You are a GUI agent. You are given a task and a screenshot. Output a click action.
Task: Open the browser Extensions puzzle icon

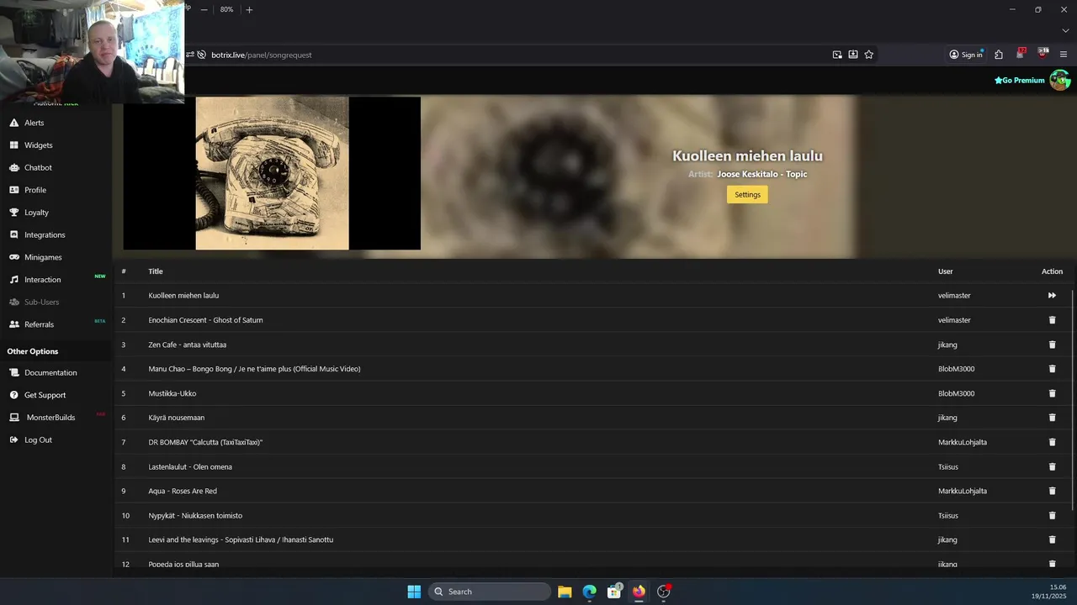coord(999,55)
